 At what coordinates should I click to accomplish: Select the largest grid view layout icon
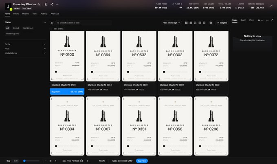click(x=186, y=23)
